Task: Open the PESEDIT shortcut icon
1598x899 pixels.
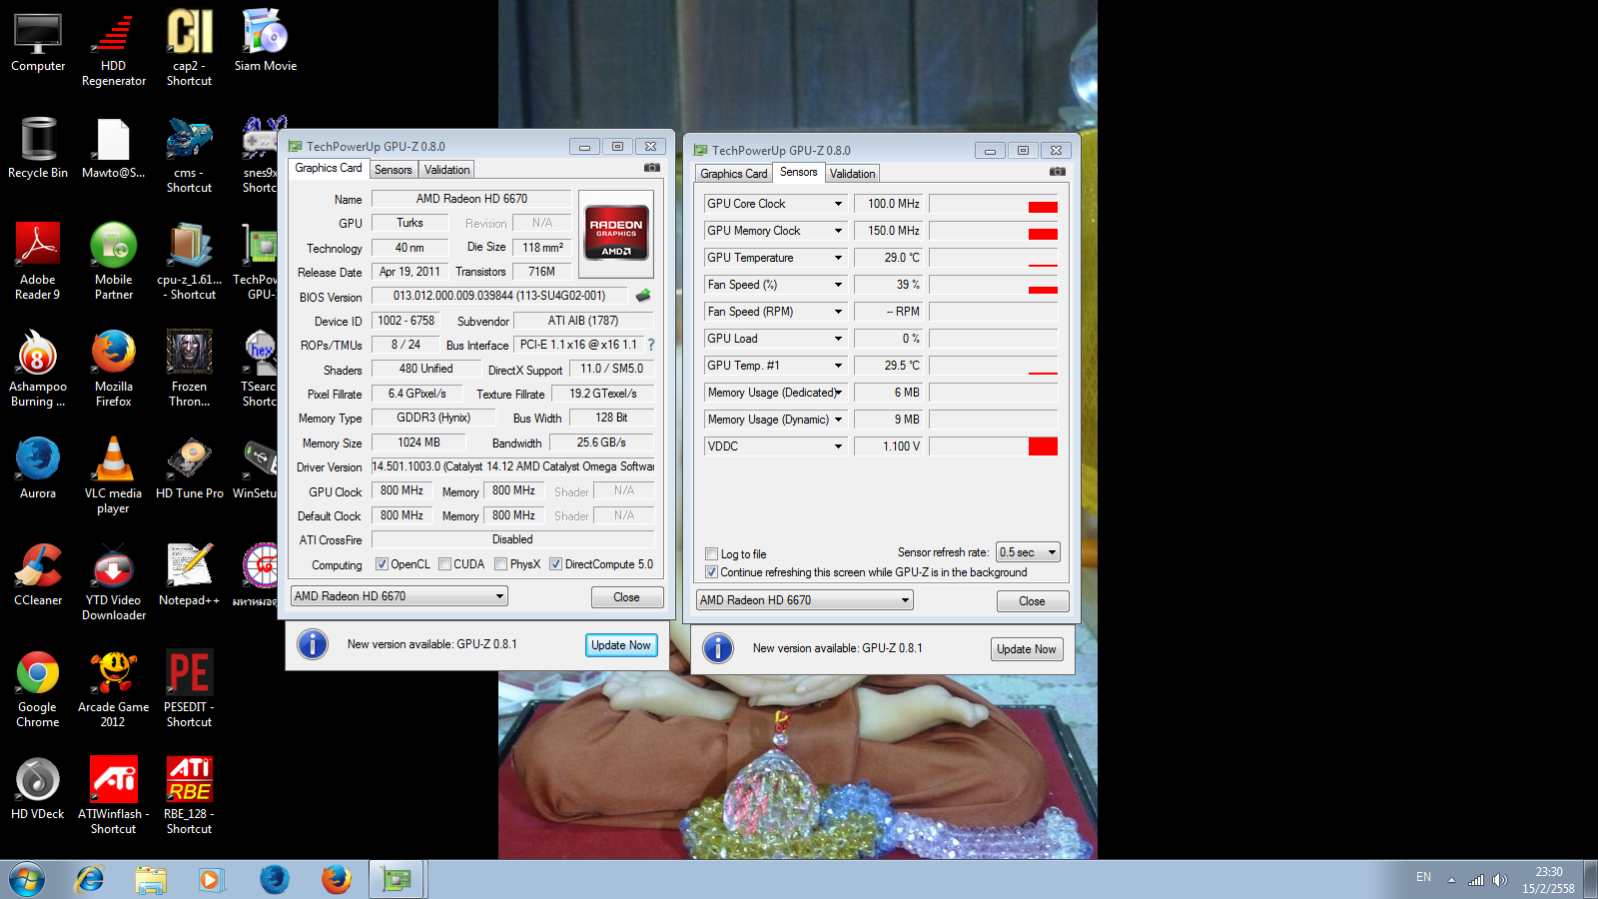Action: point(189,689)
